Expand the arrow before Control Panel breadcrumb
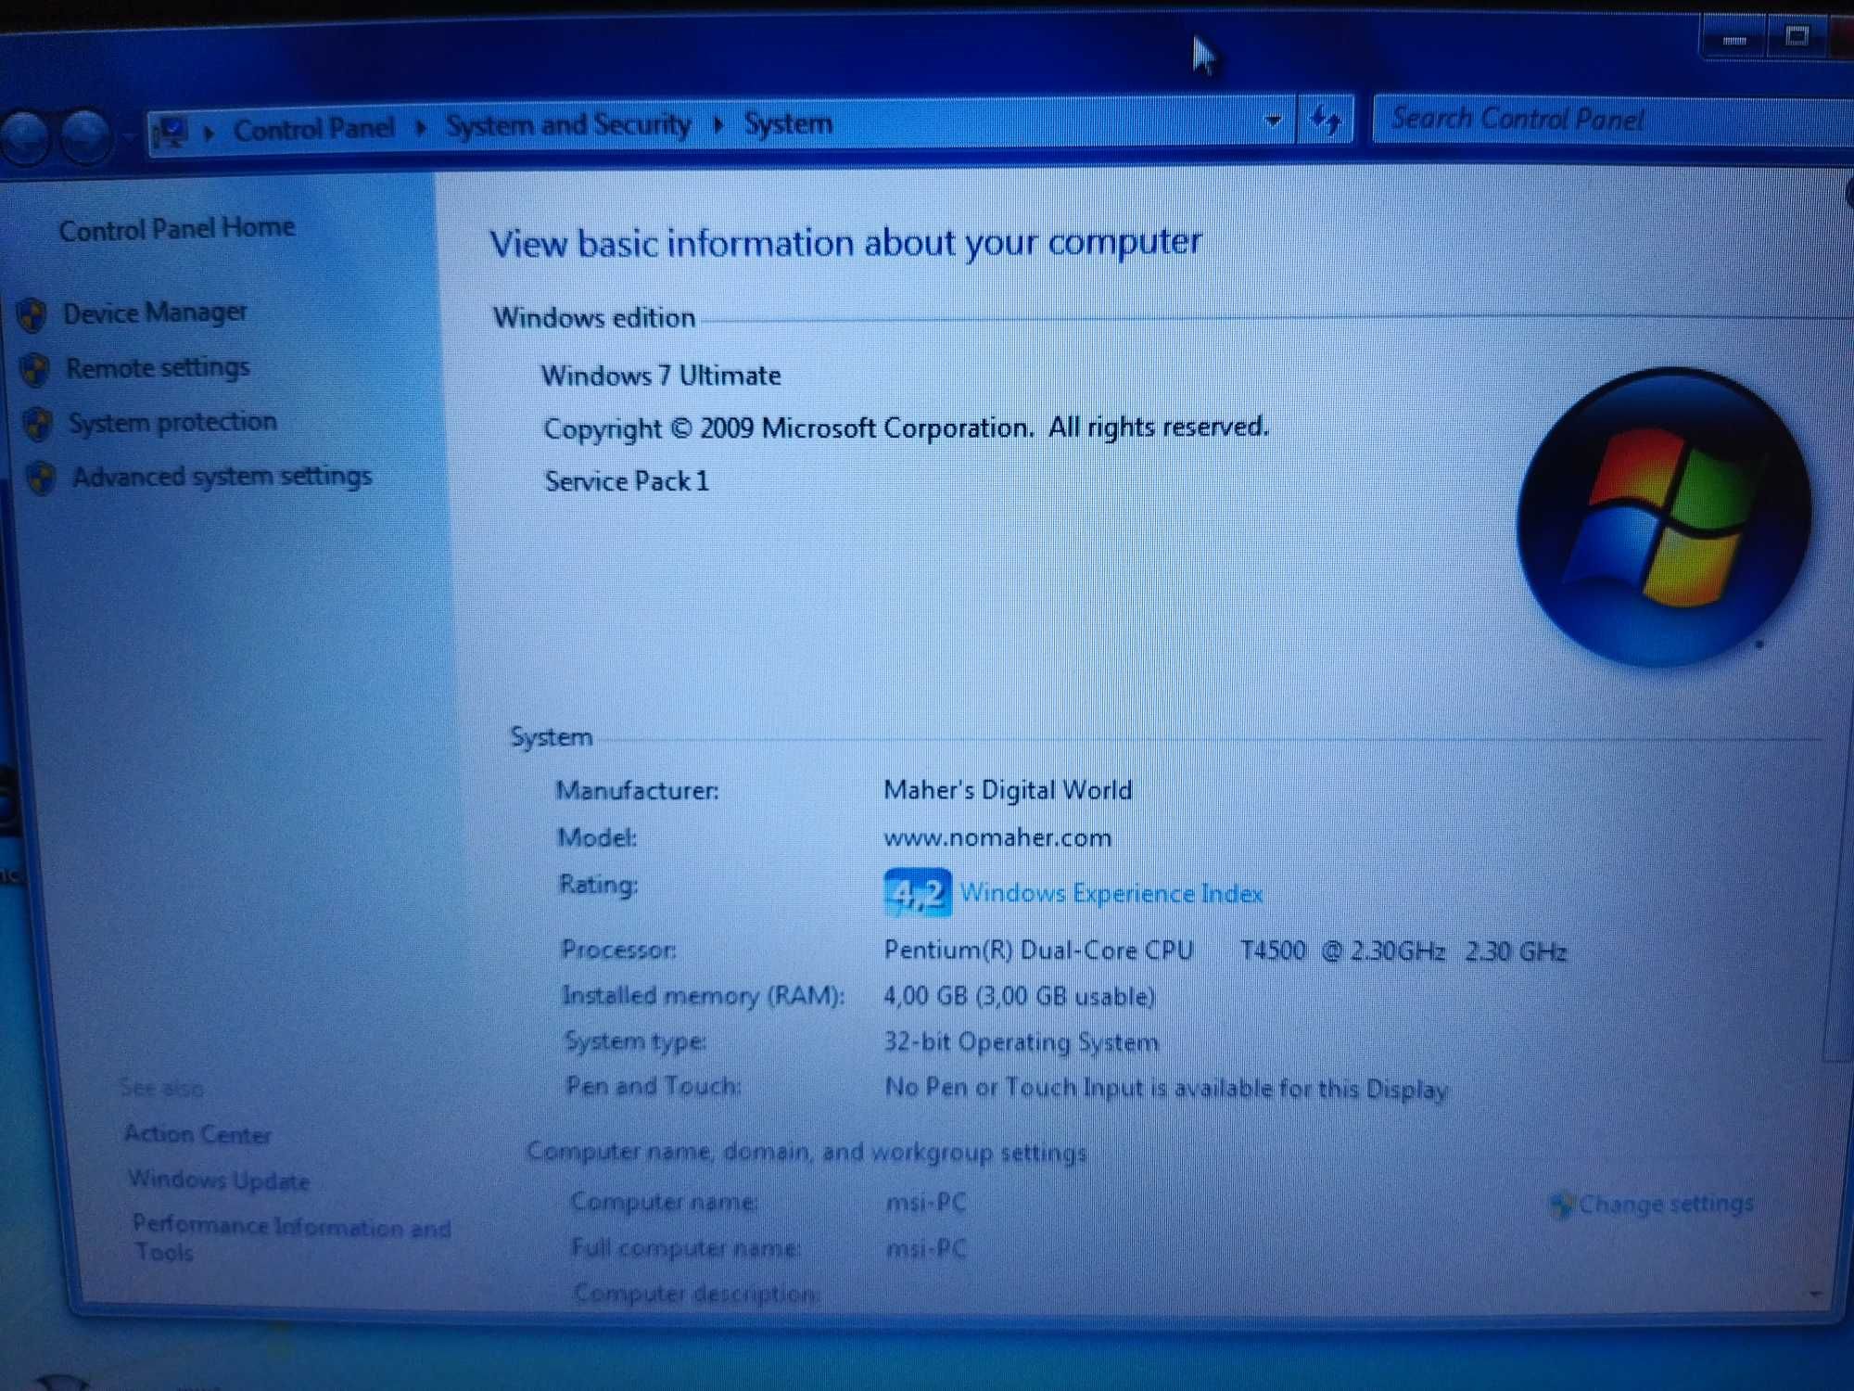 (209, 133)
